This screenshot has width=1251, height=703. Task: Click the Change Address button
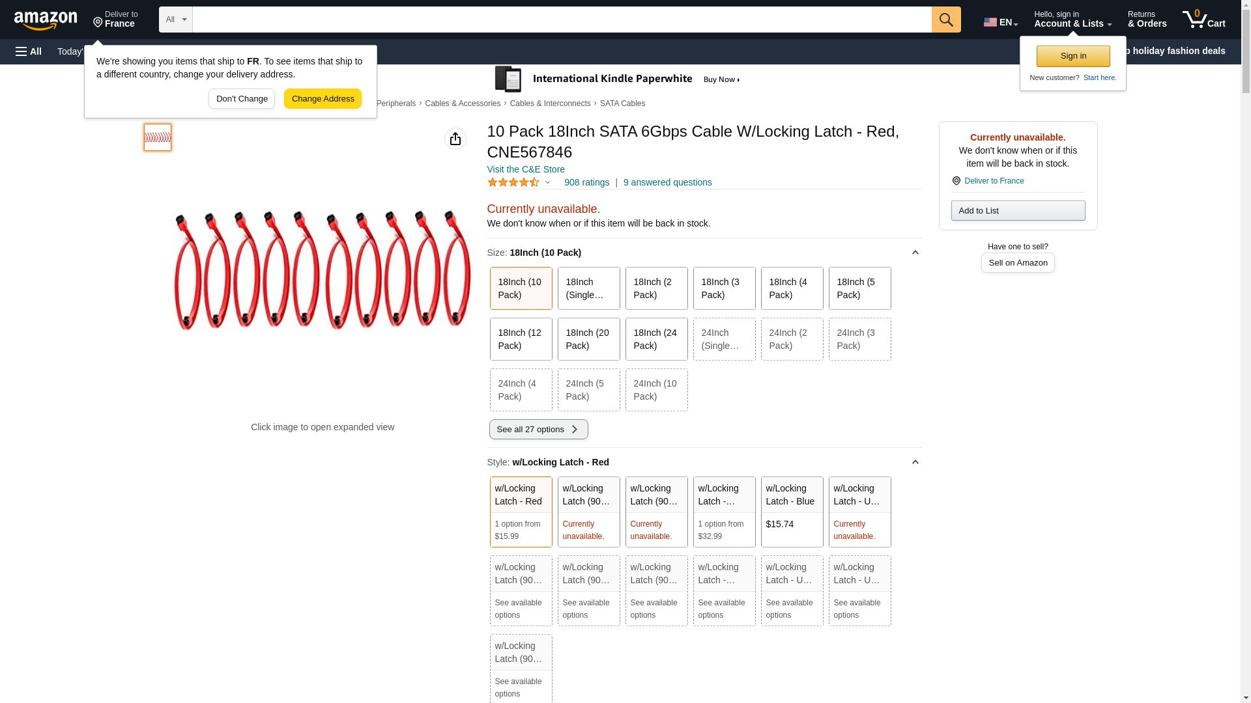[323, 99]
